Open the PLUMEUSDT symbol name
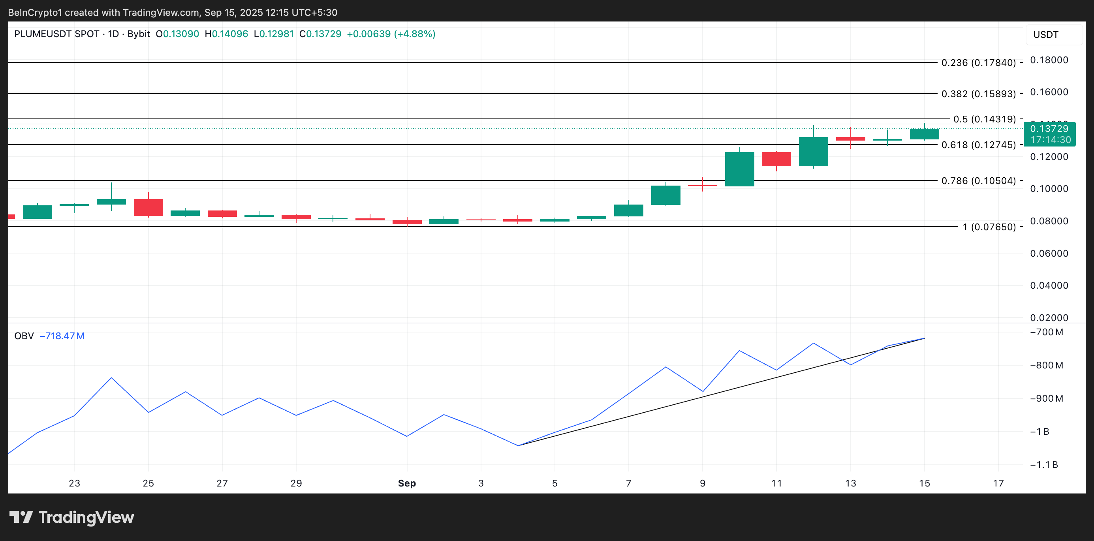Viewport: 1094px width, 541px height. coord(43,34)
